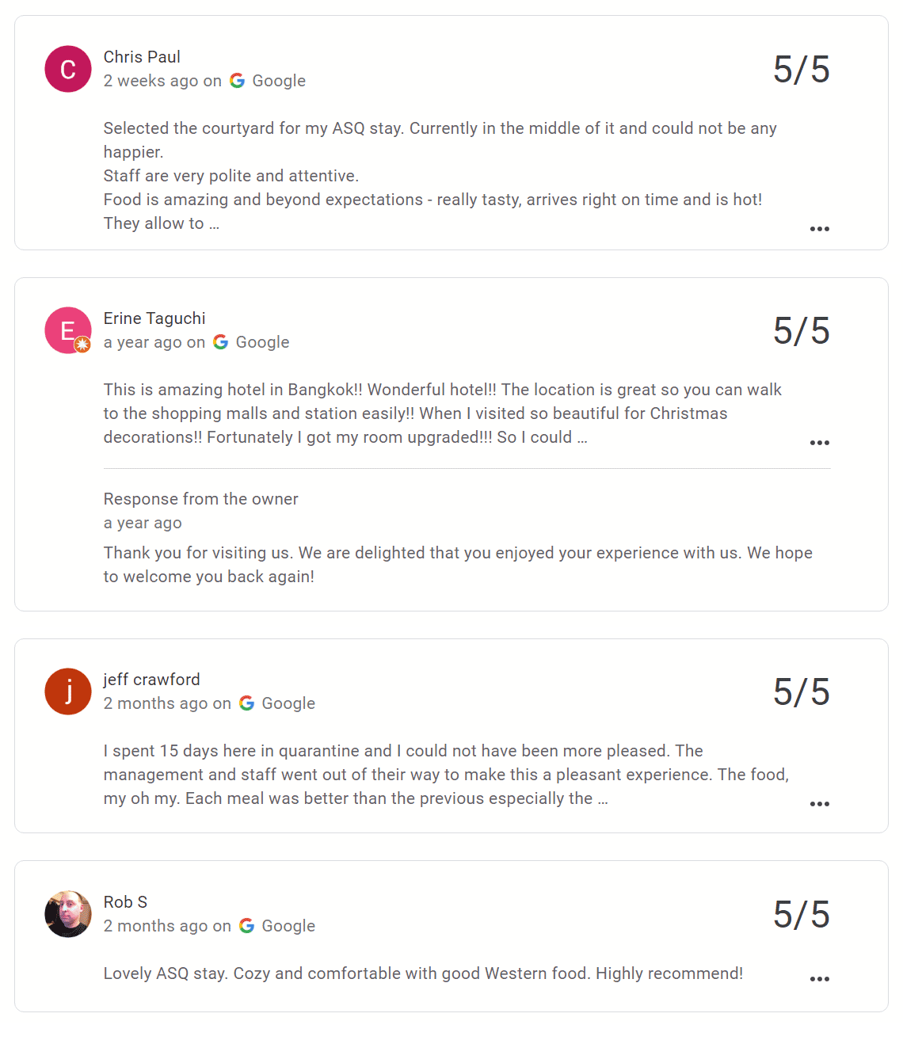
Task: Open reviewer name Chris Paul
Action: [142, 57]
